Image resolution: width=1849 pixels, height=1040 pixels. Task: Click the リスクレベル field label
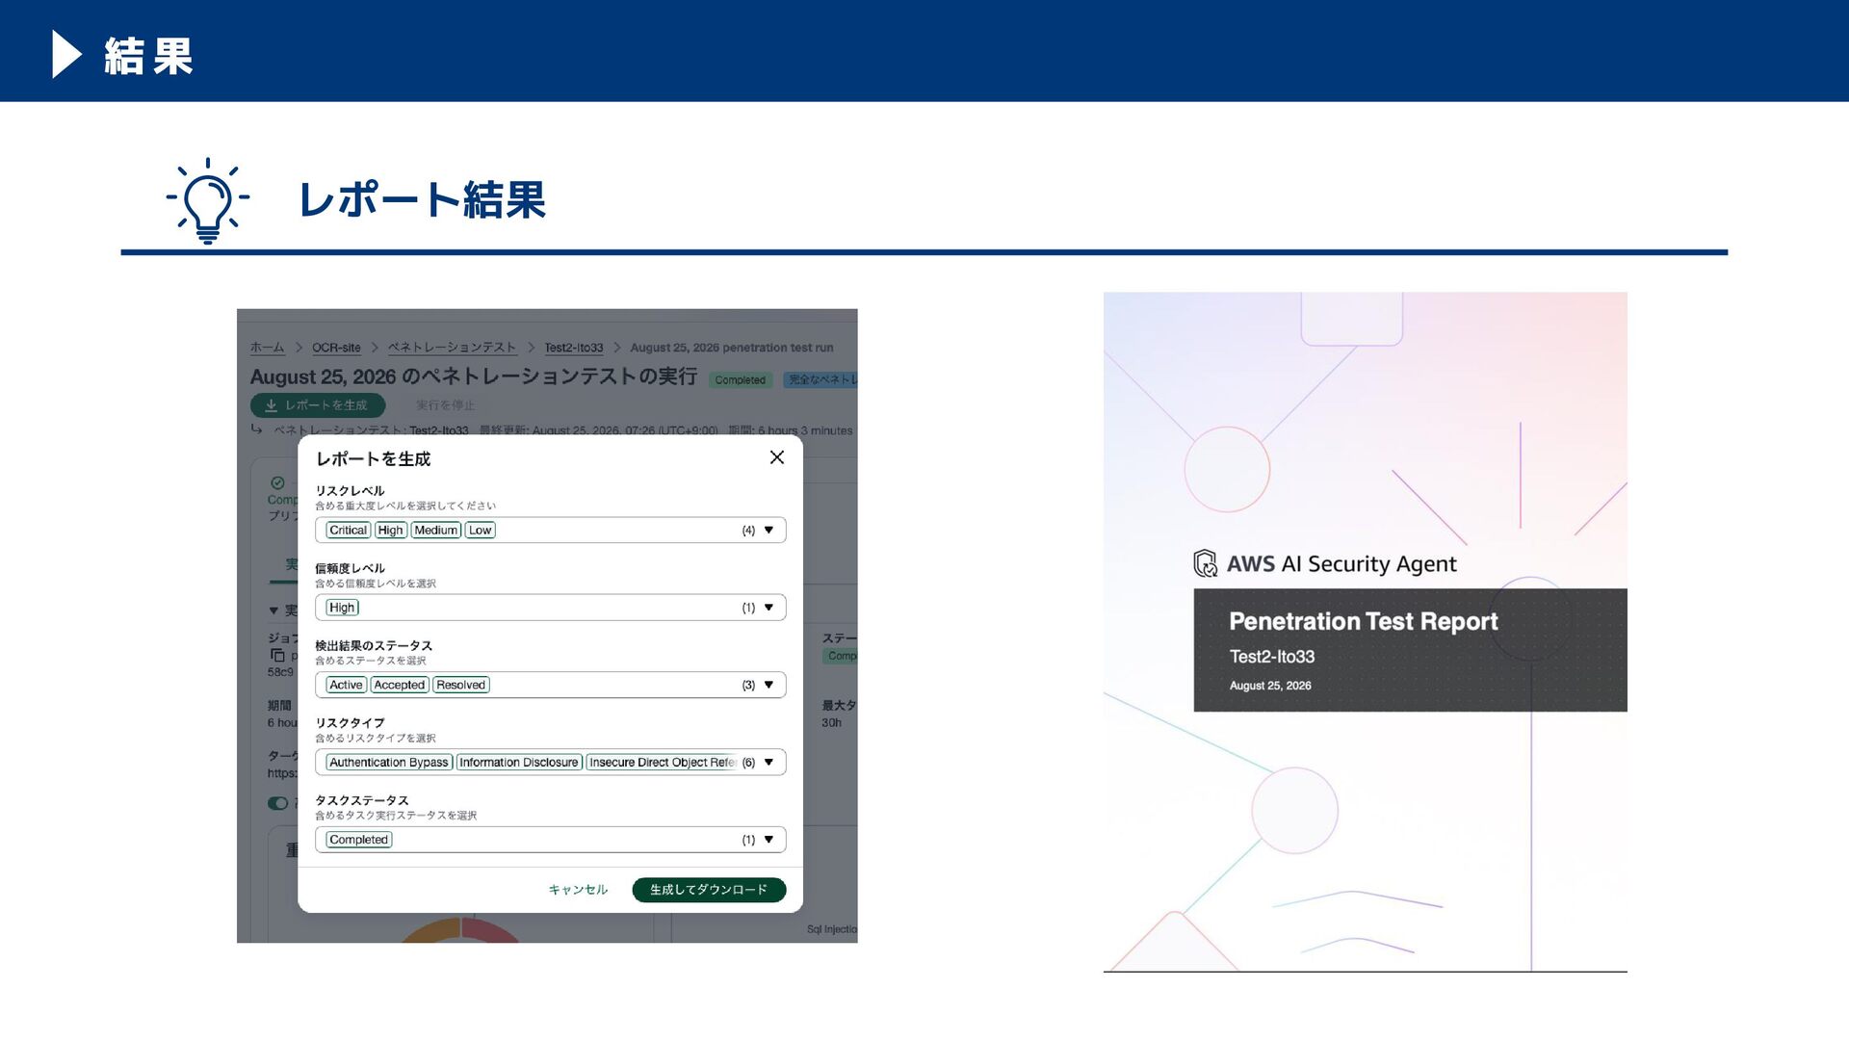point(350,491)
